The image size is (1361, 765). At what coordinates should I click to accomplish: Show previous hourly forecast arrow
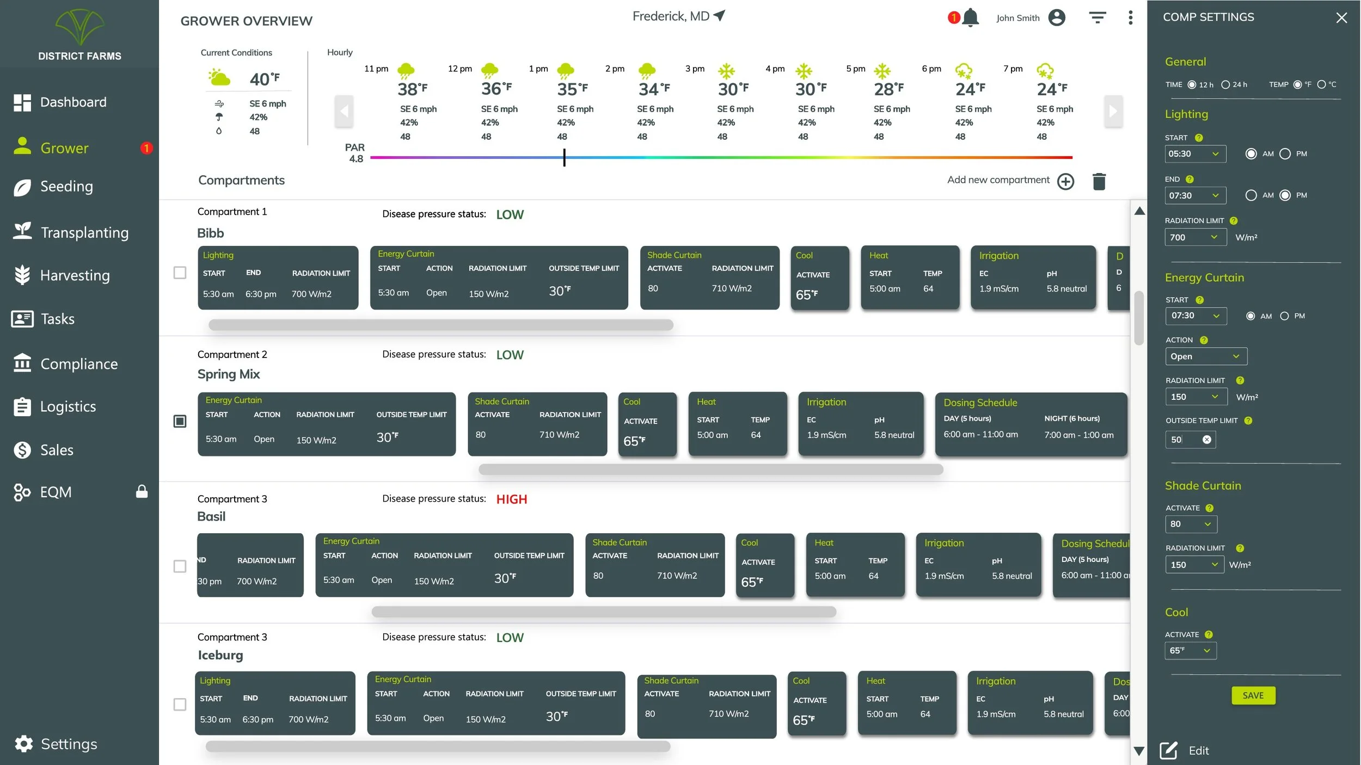344,112
